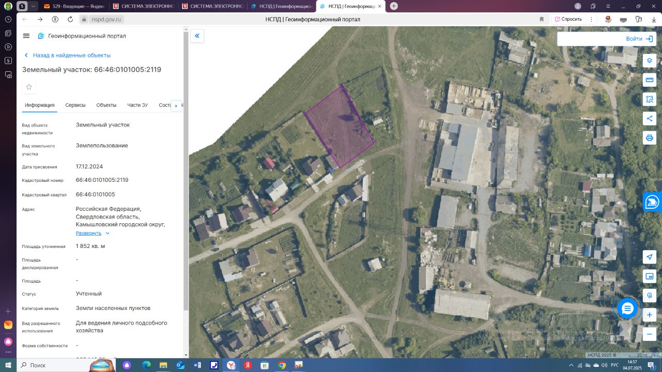Click the Геоинформационный портал logo link

[82, 36]
